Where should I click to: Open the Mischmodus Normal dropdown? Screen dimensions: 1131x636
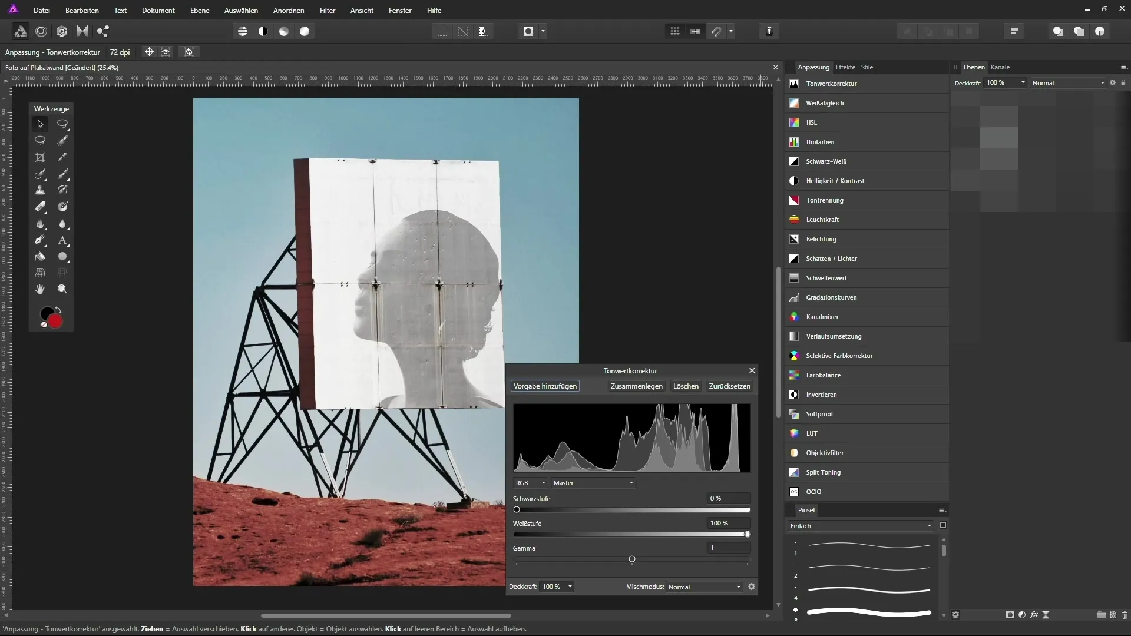pyautogui.click(x=705, y=587)
